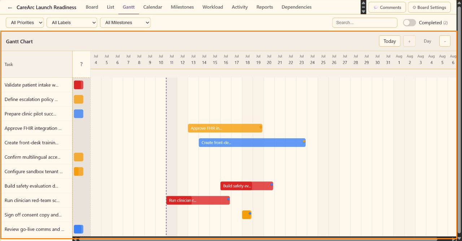The width and height of the screenshot is (462, 241).
Task: Open the Workload tab
Action: pyautogui.click(x=213, y=7)
